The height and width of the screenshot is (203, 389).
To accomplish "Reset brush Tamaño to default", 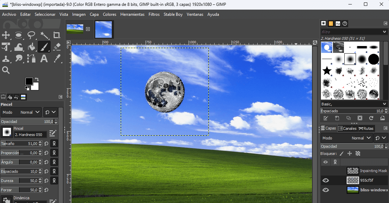I will point(46,144).
